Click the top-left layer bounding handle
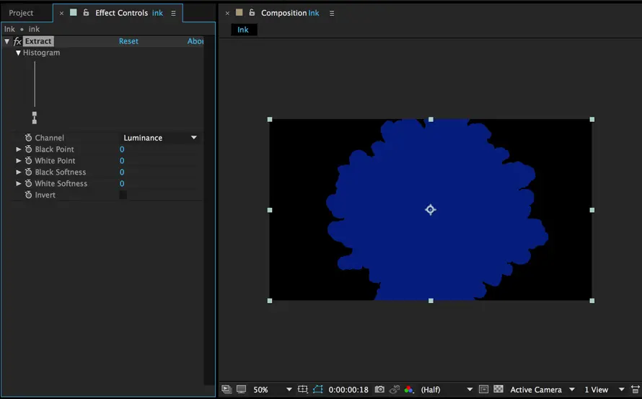 click(270, 119)
